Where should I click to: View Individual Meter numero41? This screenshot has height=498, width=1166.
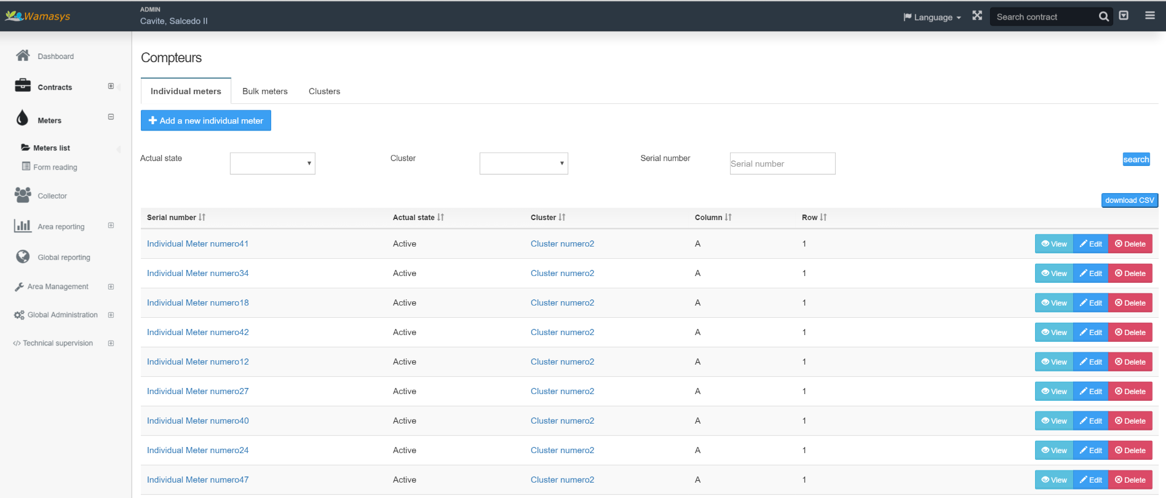[1054, 244]
